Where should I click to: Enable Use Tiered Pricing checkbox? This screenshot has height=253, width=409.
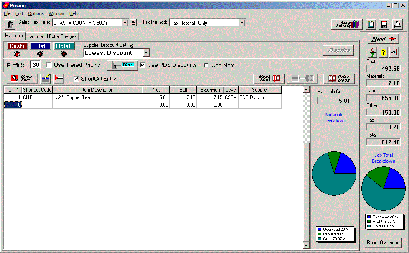pyautogui.click(x=49, y=65)
